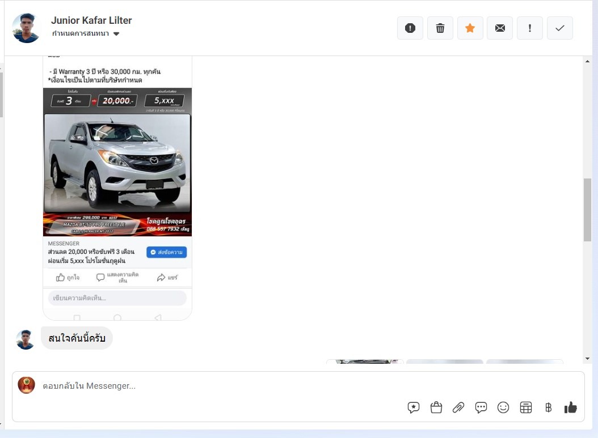This screenshot has width=598, height=438.
Task: Delete conversation using the trash icon
Action: click(440, 28)
